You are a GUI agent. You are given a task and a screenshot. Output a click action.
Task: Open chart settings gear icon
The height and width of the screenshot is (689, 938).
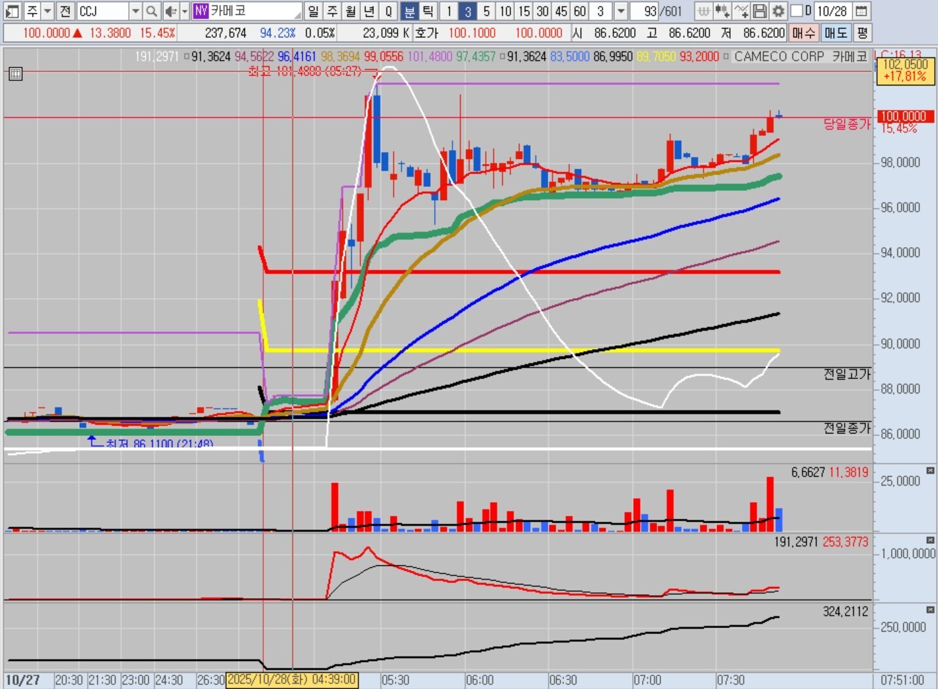778,11
